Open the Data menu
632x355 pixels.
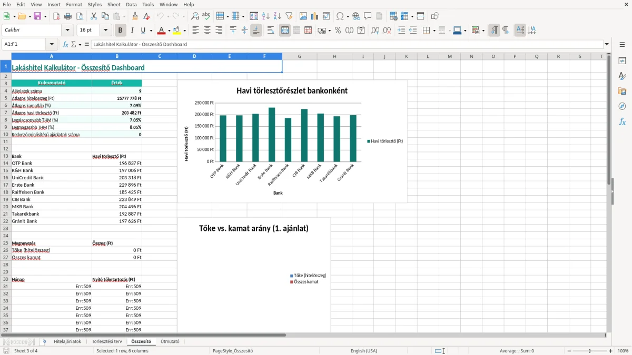[131, 4]
